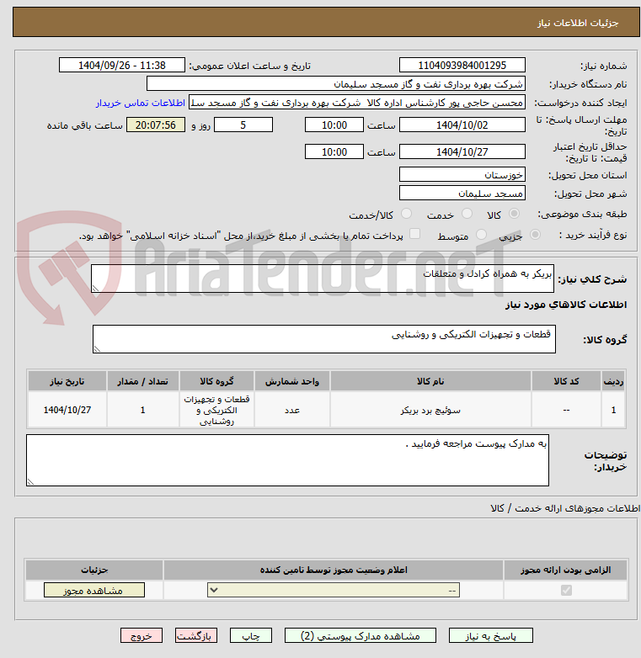Click the سوئیچ برد بریکر item cell

point(430,410)
